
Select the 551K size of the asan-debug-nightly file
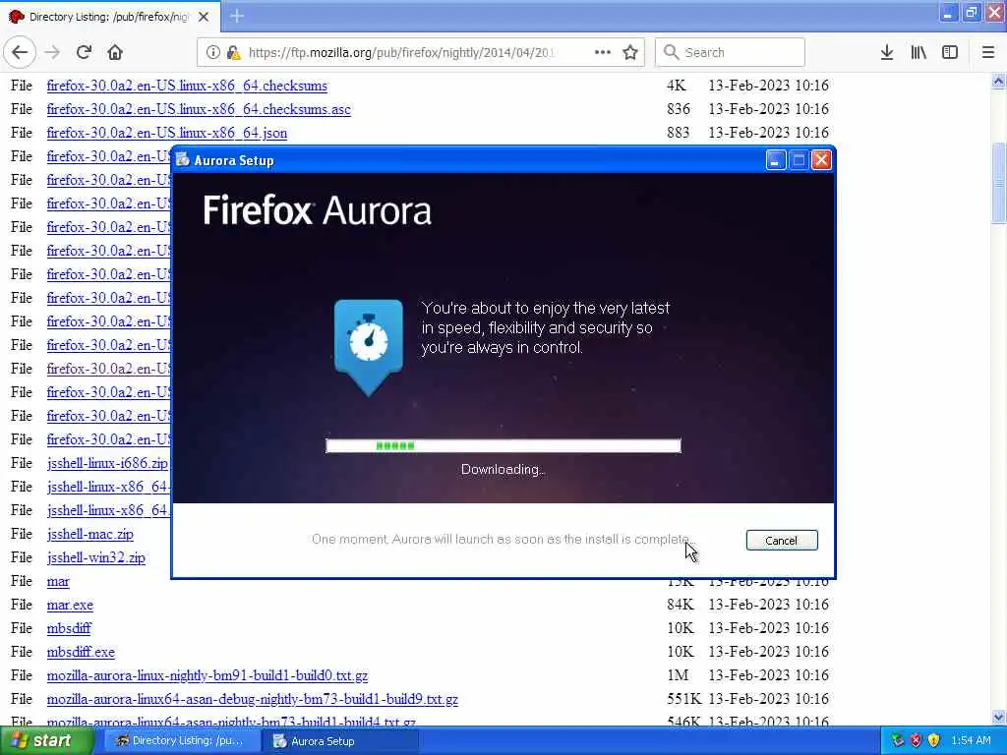tap(684, 699)
